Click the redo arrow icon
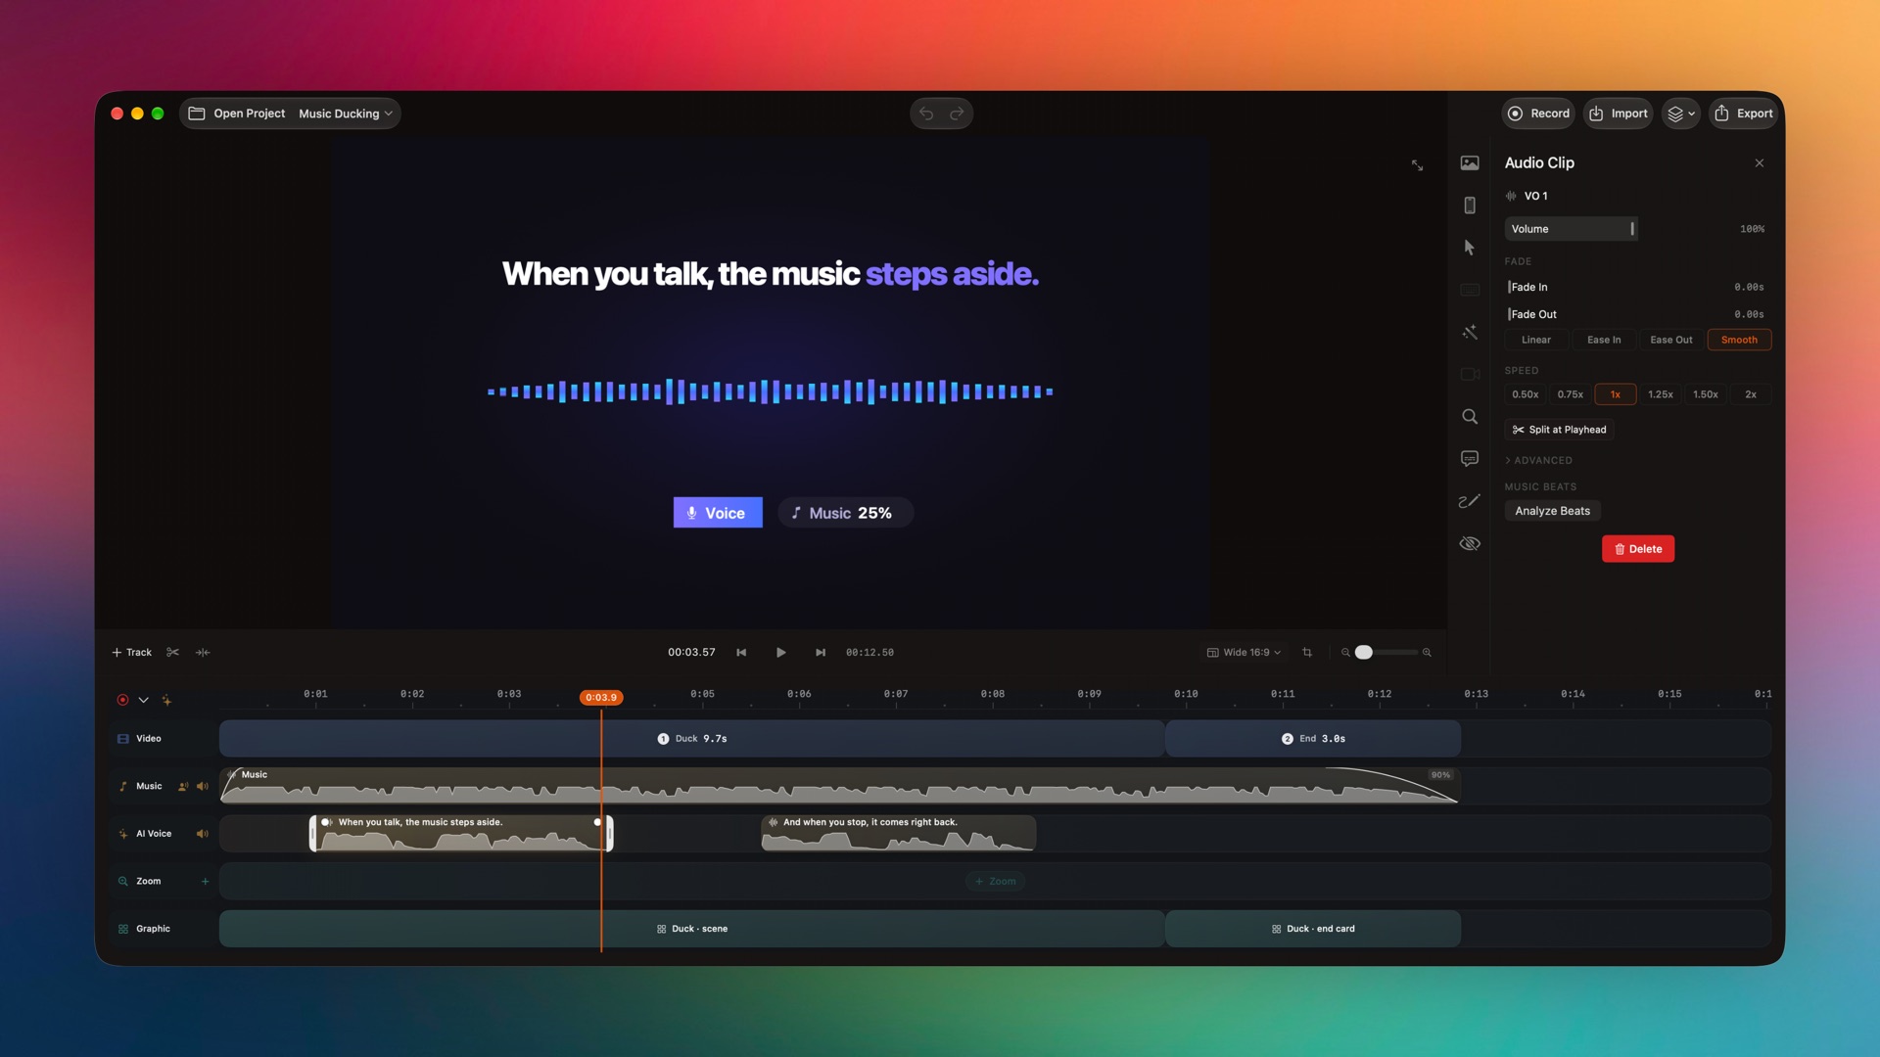 (x=957, y=114)
